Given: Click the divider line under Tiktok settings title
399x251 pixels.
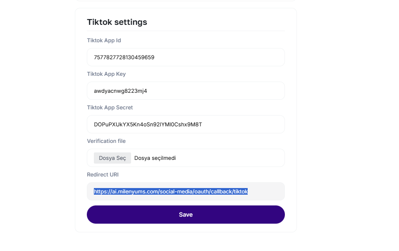Looking at the screenshot, I should 186,31.
